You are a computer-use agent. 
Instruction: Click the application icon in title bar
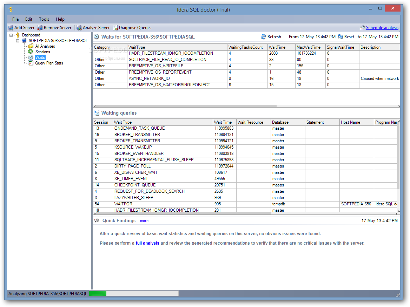pos(11,10)
